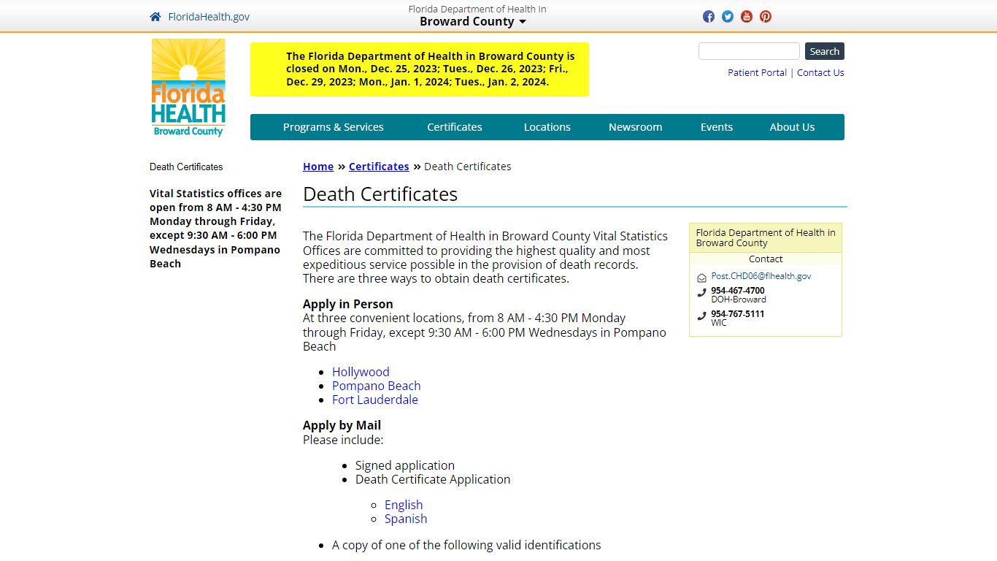Click the Apply by Mail heading

click(342, 425)
